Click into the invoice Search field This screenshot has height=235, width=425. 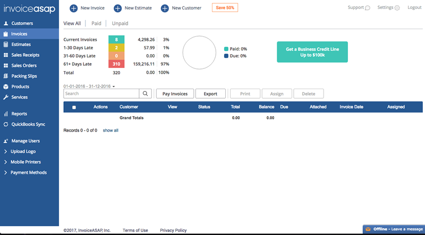(x=101, y=93)
